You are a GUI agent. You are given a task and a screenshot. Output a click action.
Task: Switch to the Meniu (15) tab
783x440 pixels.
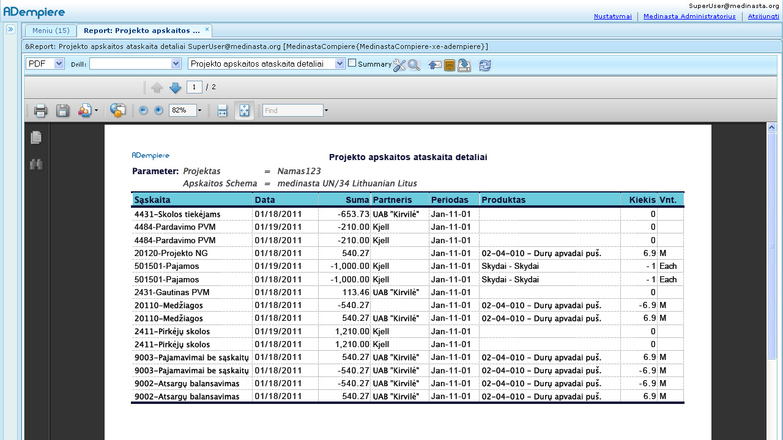pos(51,31)
